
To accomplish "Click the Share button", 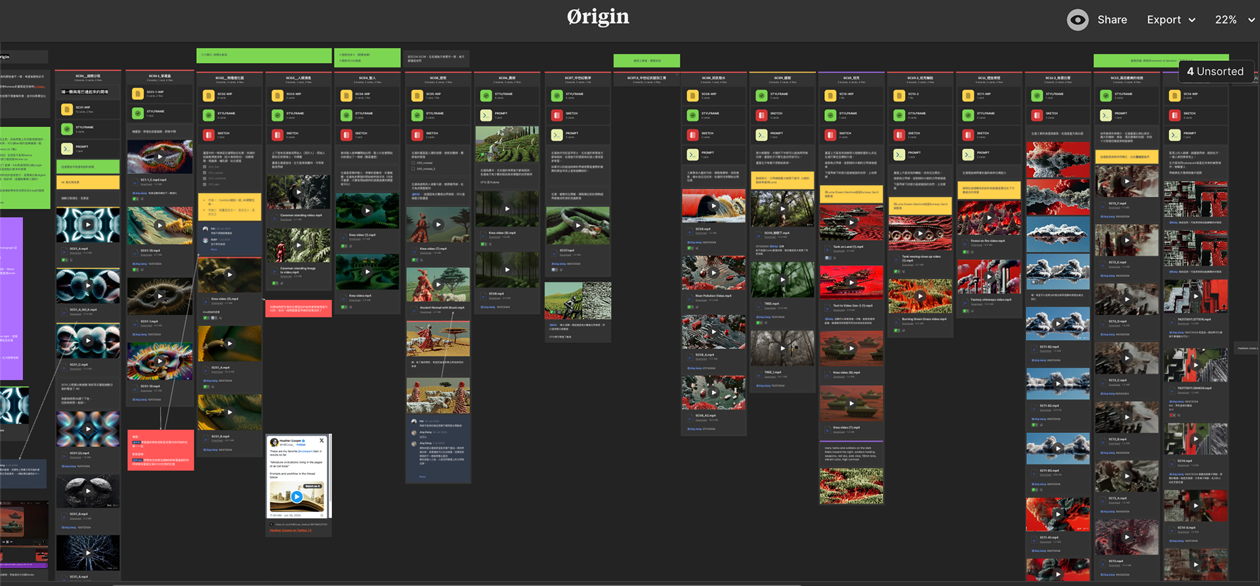I will (1112, 20).
